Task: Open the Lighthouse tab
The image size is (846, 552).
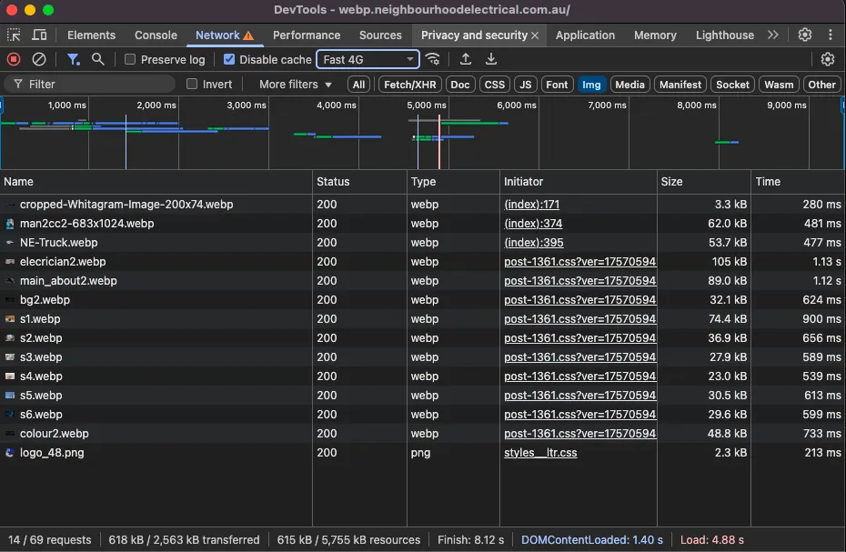Action: click(724, 35)
